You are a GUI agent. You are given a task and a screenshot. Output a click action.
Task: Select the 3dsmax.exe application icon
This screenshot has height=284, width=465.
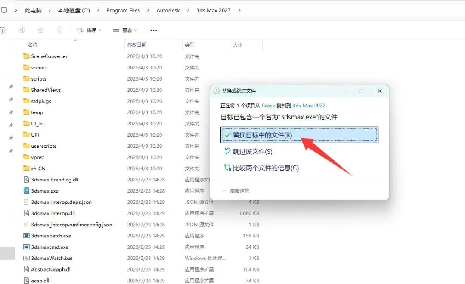[x=26, y=191]
